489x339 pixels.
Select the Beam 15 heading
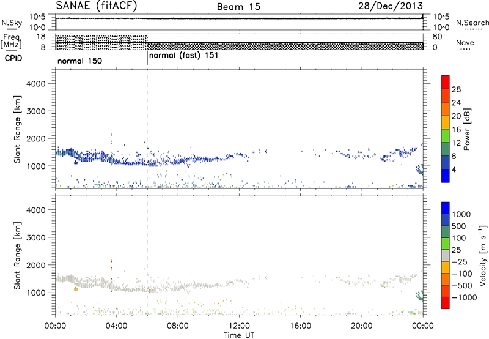click(x=238, y=7)
